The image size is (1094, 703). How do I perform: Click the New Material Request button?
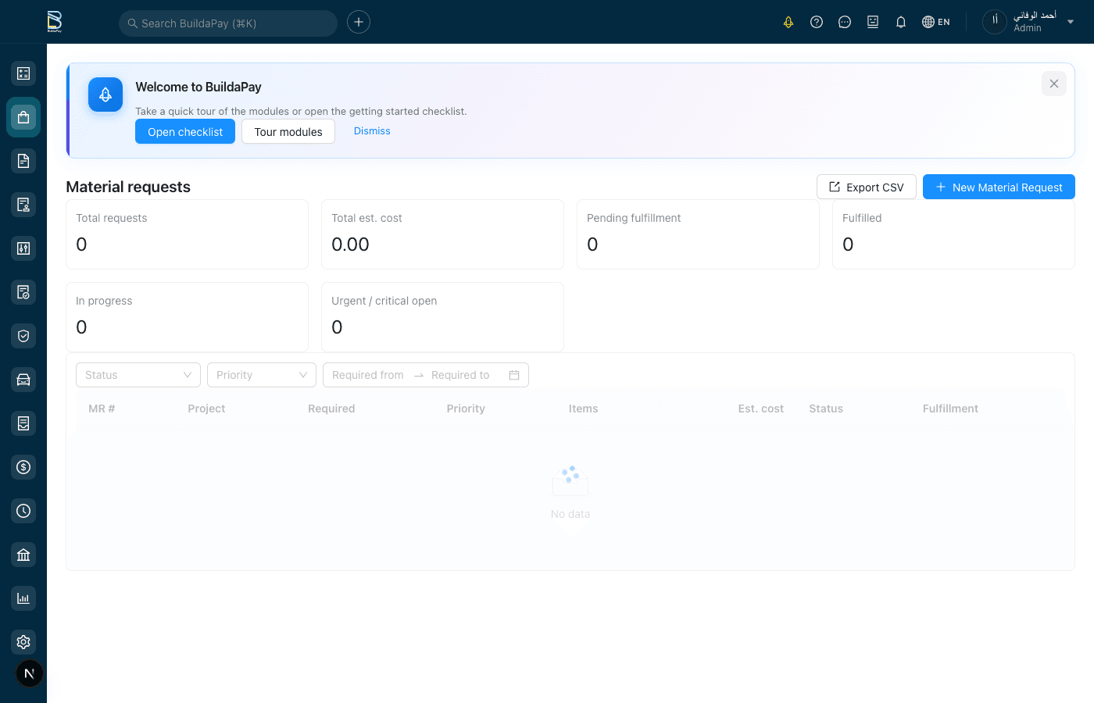tap(999, 187)
